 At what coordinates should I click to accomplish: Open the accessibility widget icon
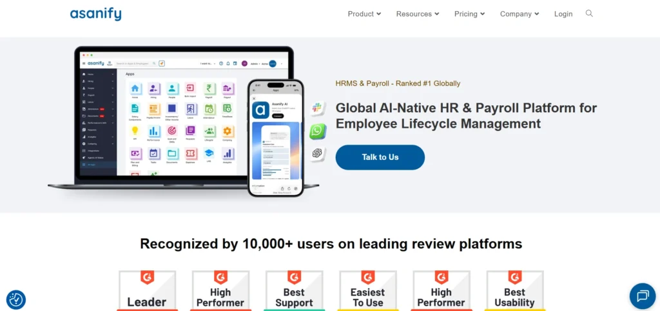[16, 299]
